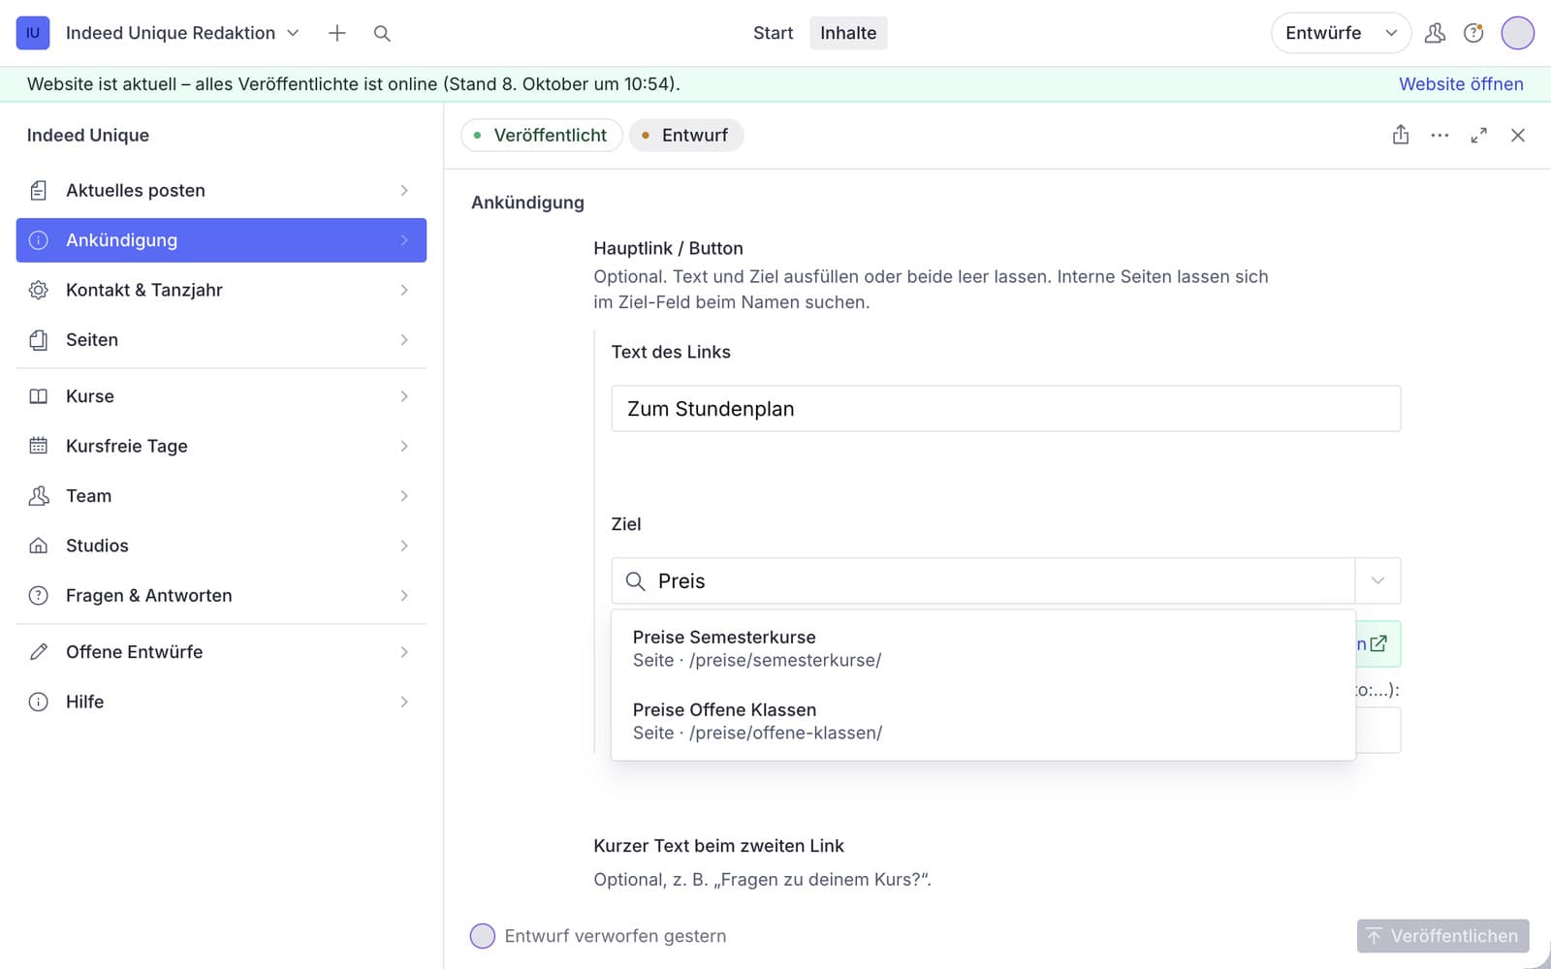Click the plus icon to create new content
This screenshot has height=969, width=1551.
coord(337,33)
